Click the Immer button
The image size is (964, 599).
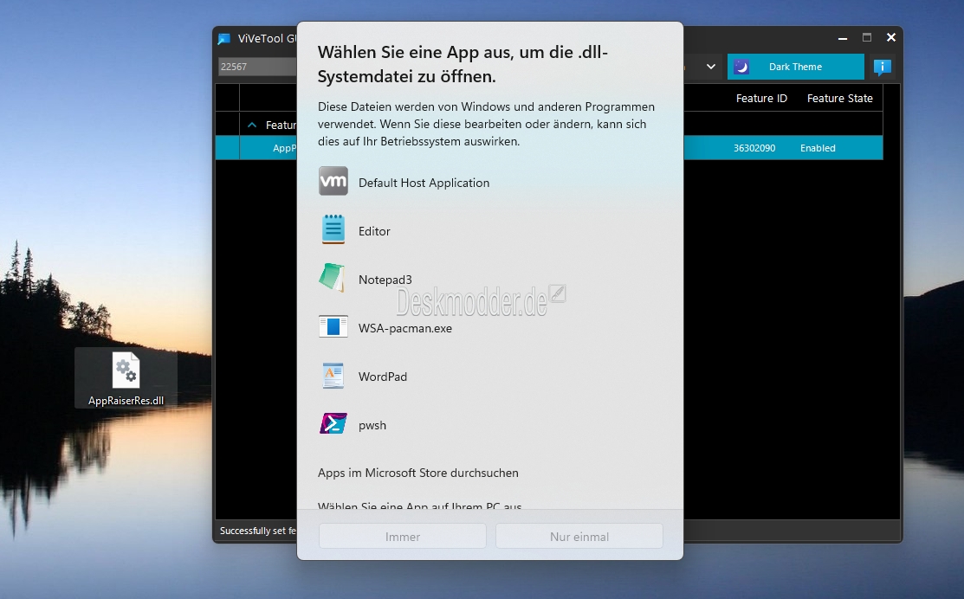point(403,536)
